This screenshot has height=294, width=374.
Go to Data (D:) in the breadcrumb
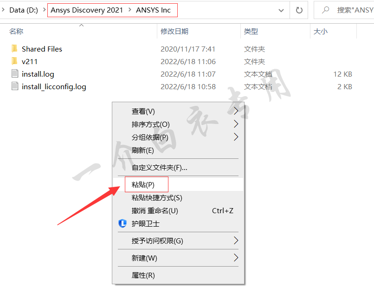pos(24,10)
